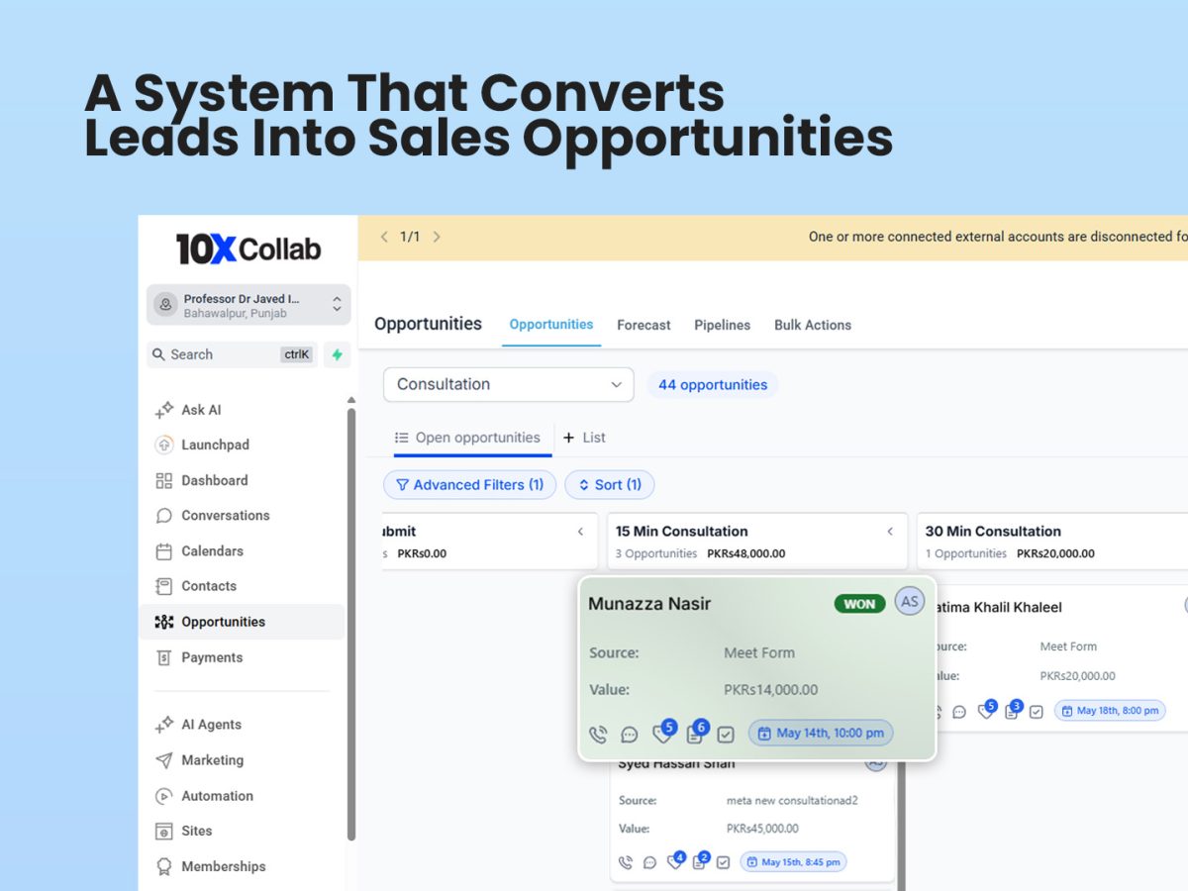Click the 44 opportunities badge
1188x891 pixels.
(713, 385)
